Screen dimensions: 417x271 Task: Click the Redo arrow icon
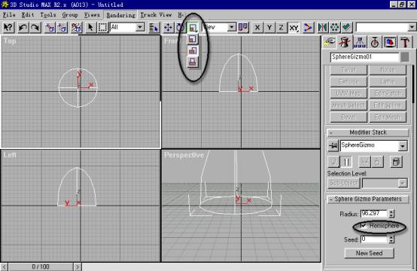coord(35,27)
